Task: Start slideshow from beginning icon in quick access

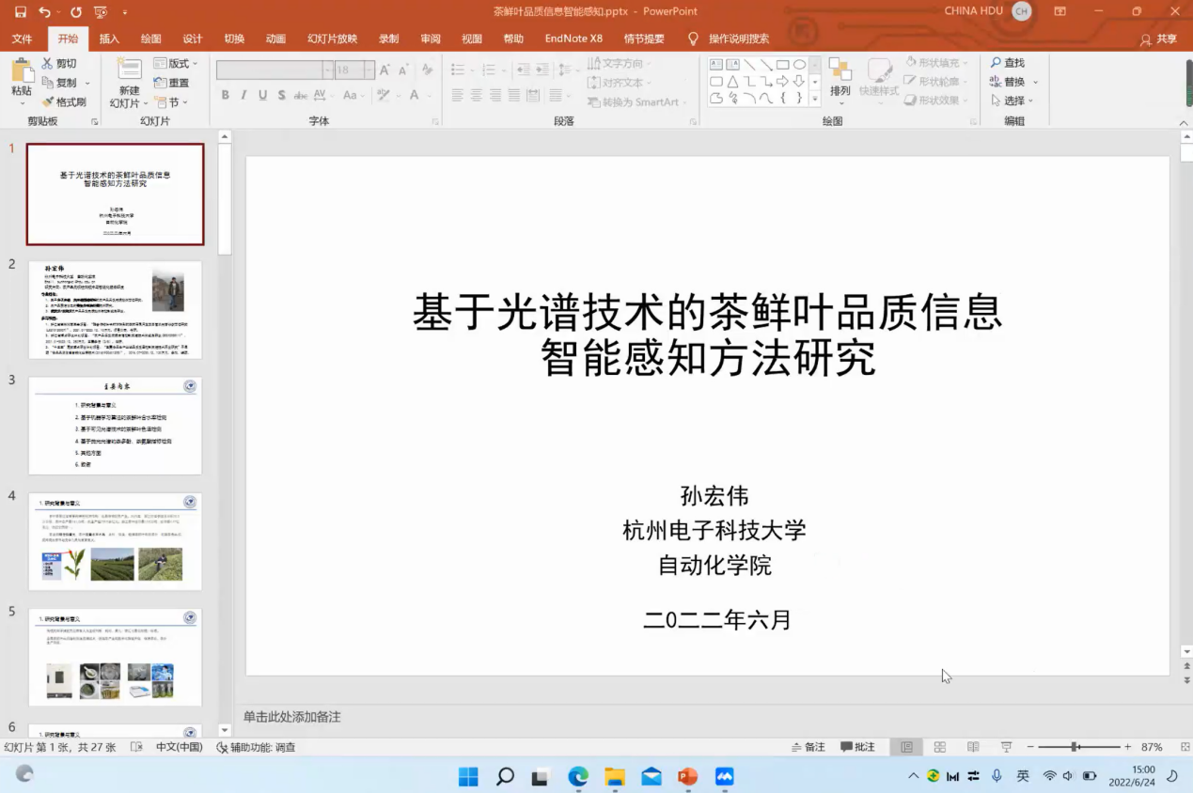Action: (101, 12)
